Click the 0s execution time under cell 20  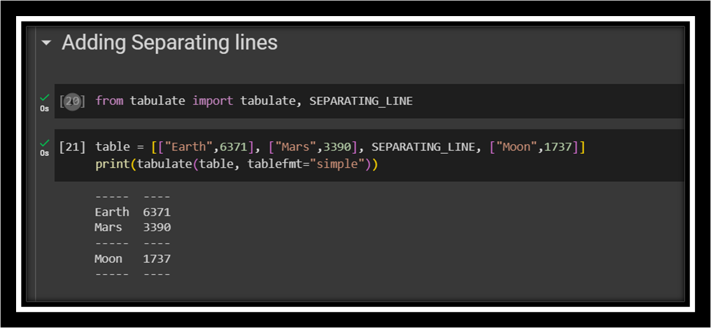(45, 108)
